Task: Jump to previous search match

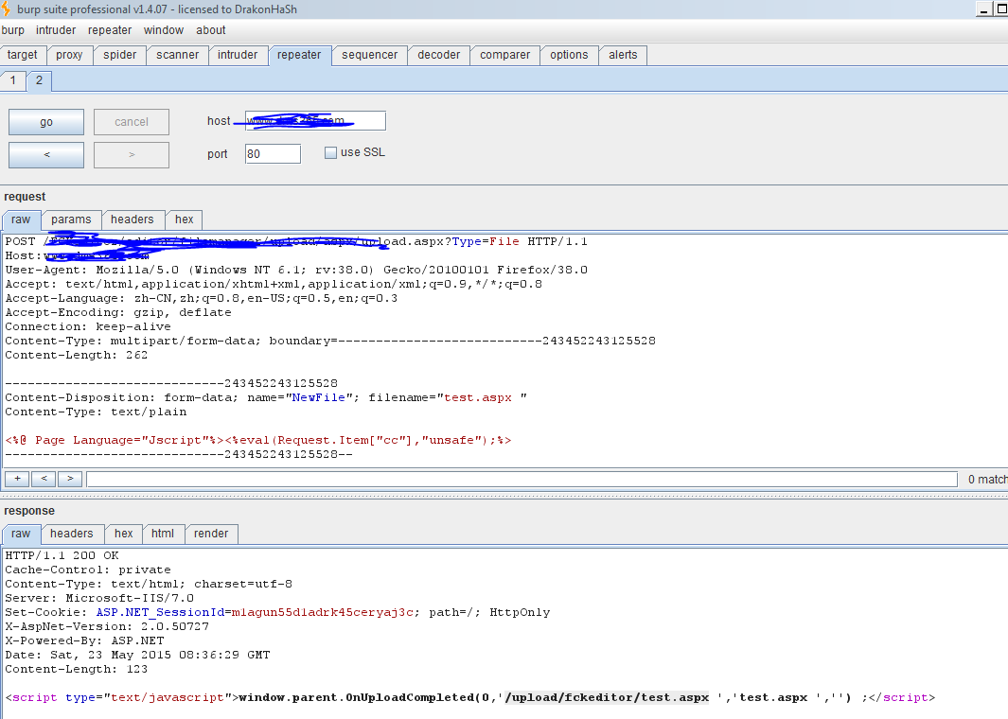Action: pos(44,479)
